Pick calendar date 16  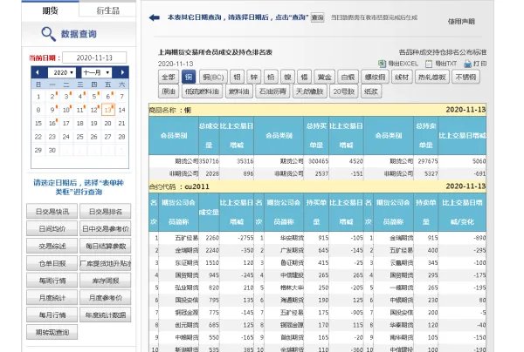52,123
